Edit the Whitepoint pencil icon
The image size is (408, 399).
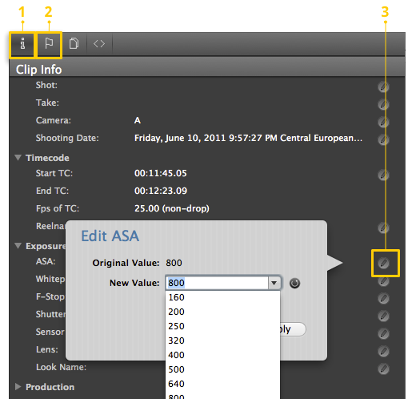point(383,280)
